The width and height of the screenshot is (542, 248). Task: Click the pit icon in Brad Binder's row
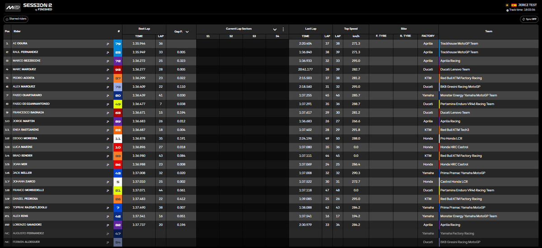click(x=107, y=156)
